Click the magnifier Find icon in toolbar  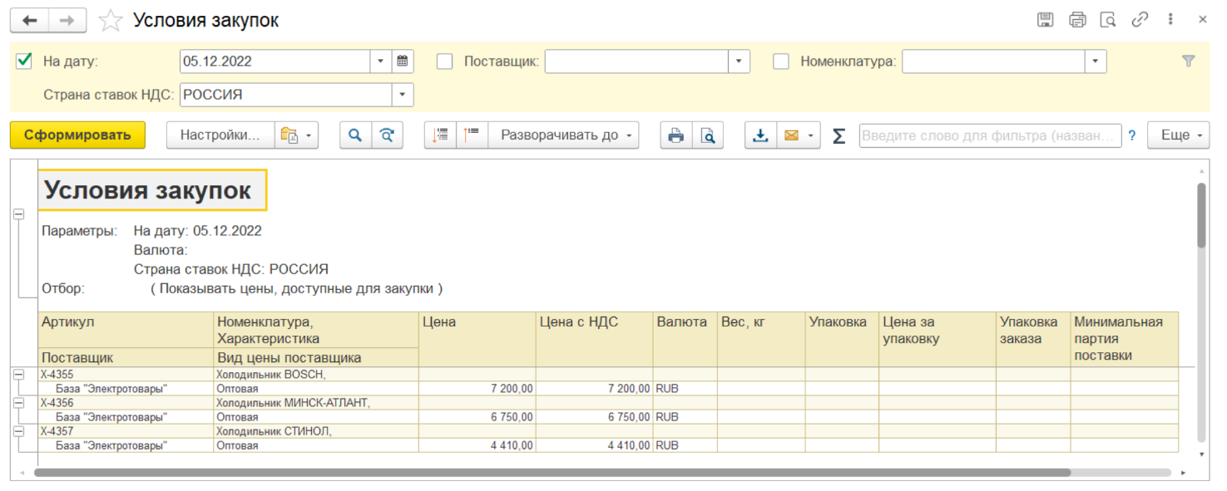pos(355,135)
